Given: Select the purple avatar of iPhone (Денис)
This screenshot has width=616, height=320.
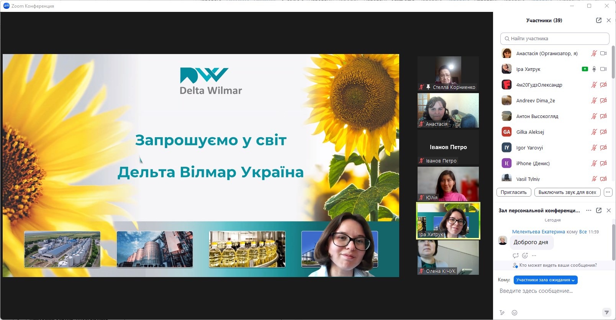Looking at the screenshot, I should tap(506, 163).
